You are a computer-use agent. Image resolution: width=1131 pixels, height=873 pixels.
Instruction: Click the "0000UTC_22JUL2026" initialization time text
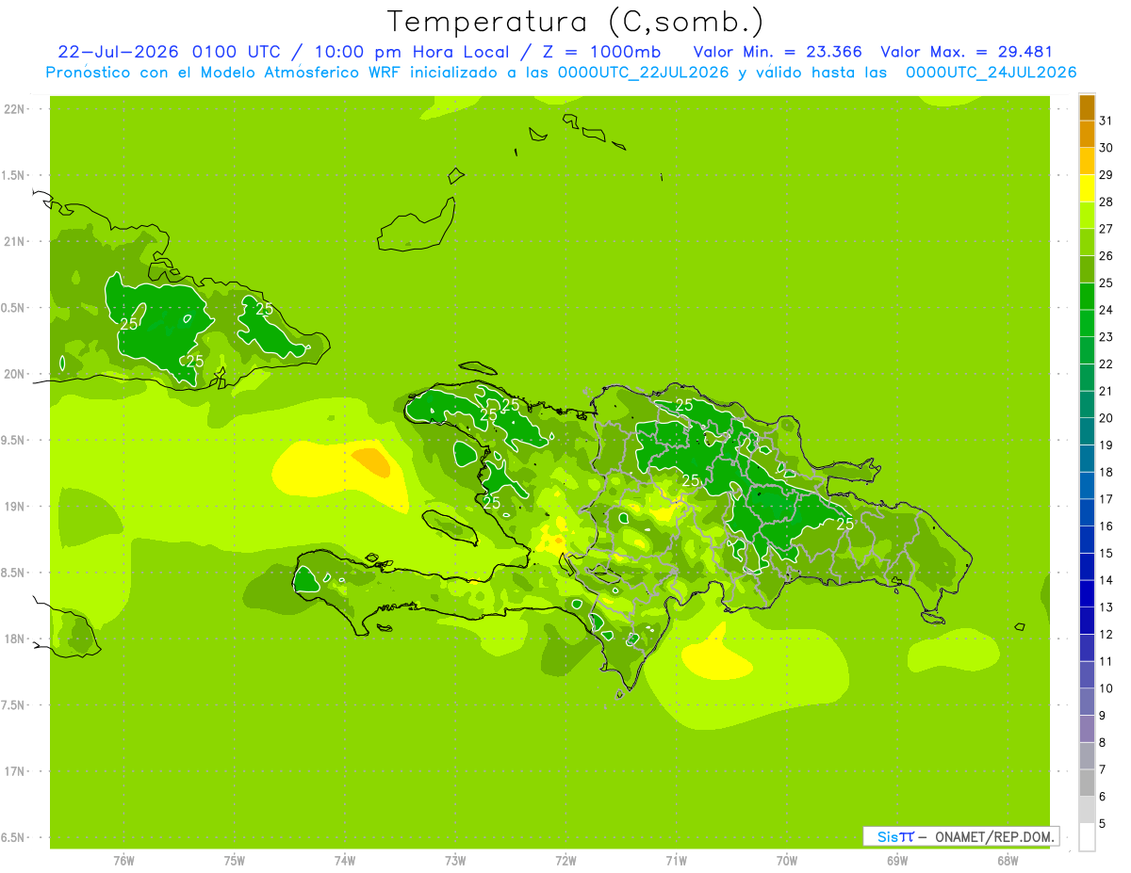point(643,73)
